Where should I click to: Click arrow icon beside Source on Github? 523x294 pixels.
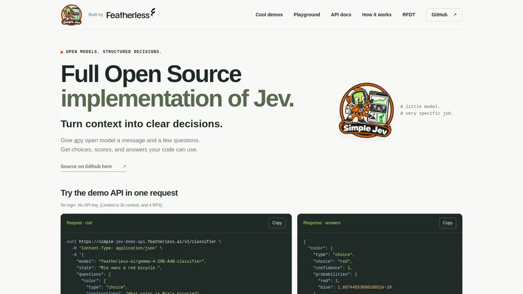[124, 166]
